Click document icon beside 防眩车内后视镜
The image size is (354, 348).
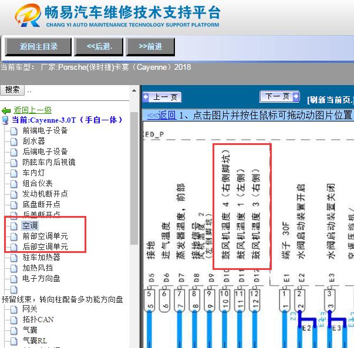tap(14, 163)
